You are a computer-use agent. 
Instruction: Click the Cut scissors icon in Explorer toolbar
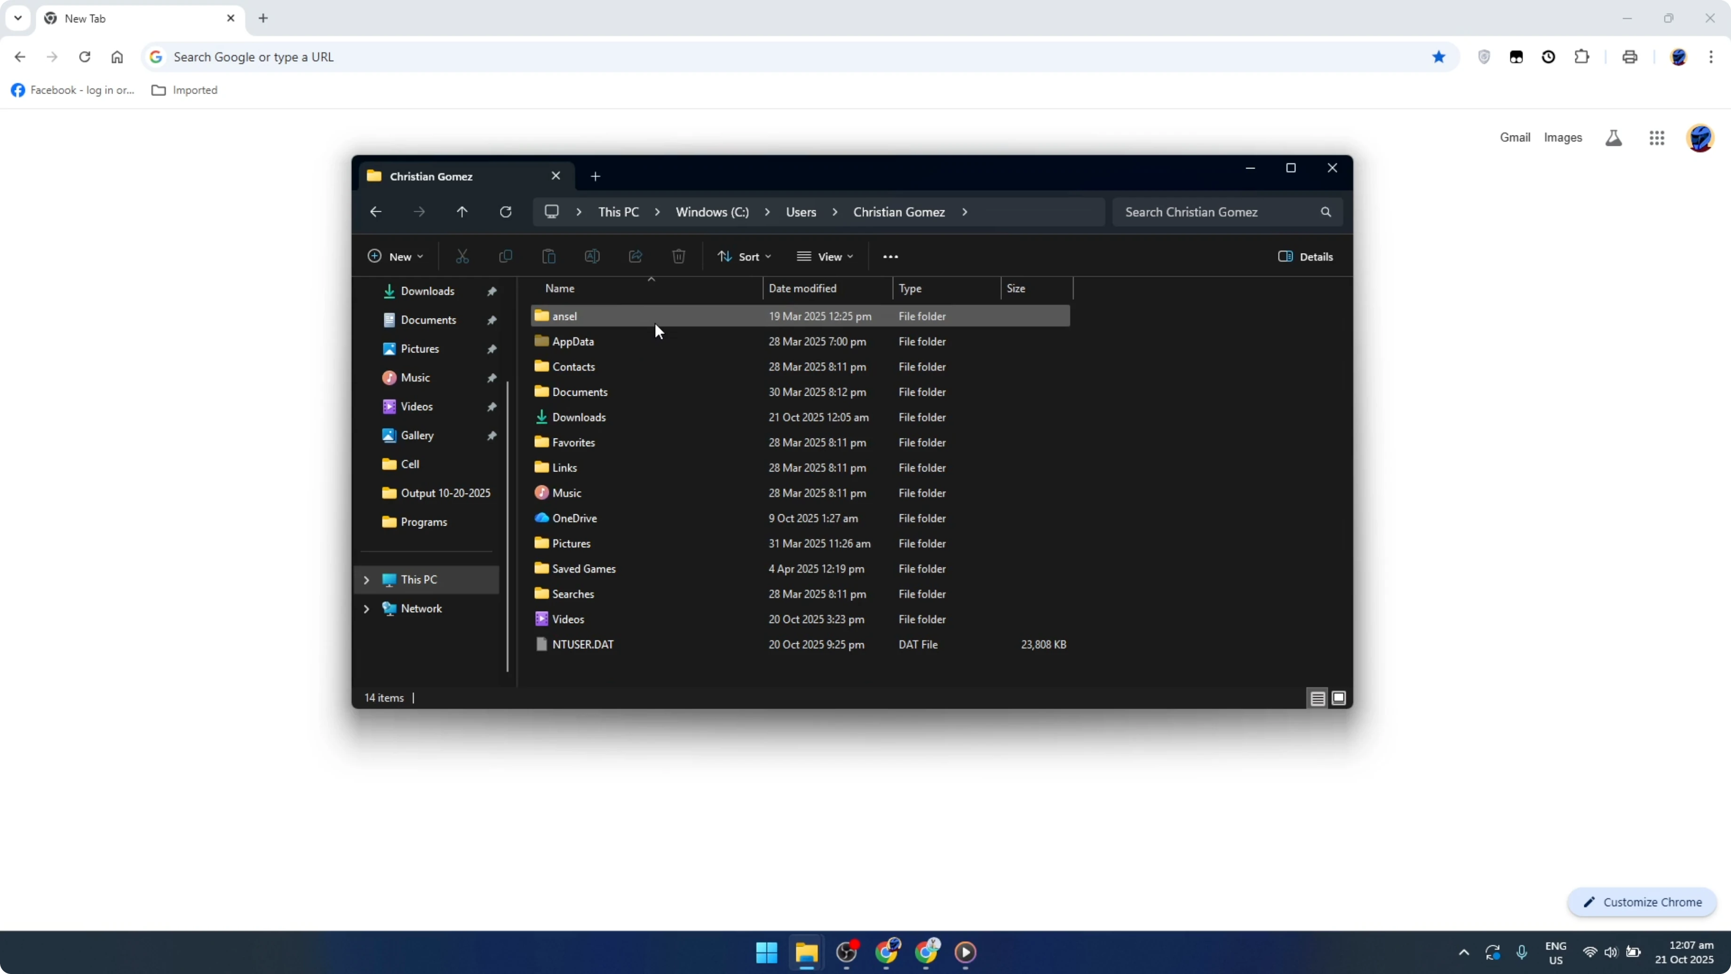pos(462,256)
